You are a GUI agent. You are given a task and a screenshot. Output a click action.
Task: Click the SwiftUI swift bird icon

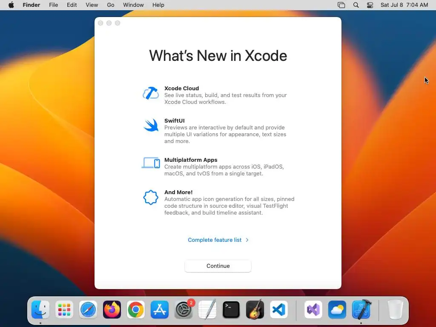point(151,126)
